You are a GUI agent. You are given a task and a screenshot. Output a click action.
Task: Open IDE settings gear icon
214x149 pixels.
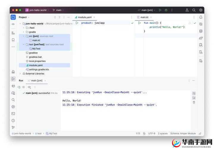[201, 10]
